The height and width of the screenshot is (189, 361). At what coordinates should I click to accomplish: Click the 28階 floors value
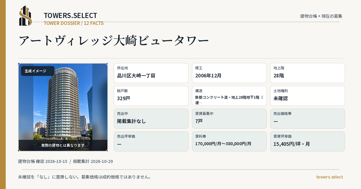coord(279,76)
